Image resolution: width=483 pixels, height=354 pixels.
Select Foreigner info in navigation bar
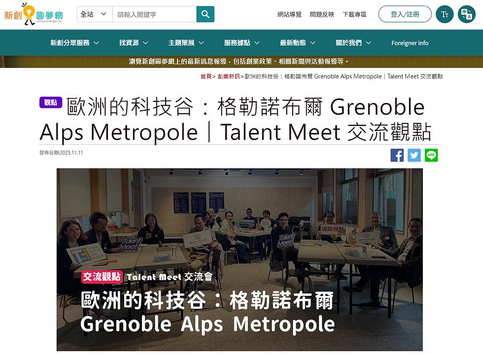410,43
